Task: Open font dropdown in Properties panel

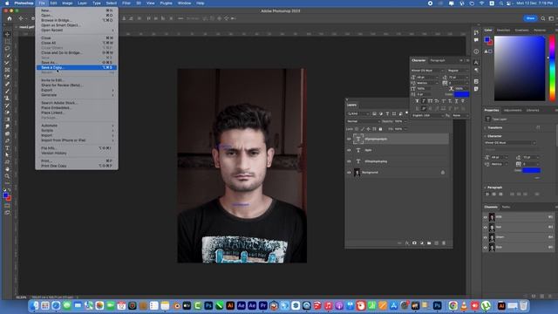Action: 510,143
